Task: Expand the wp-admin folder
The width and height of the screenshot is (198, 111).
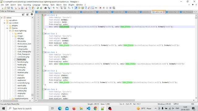Action: click(x=4, y=20)
